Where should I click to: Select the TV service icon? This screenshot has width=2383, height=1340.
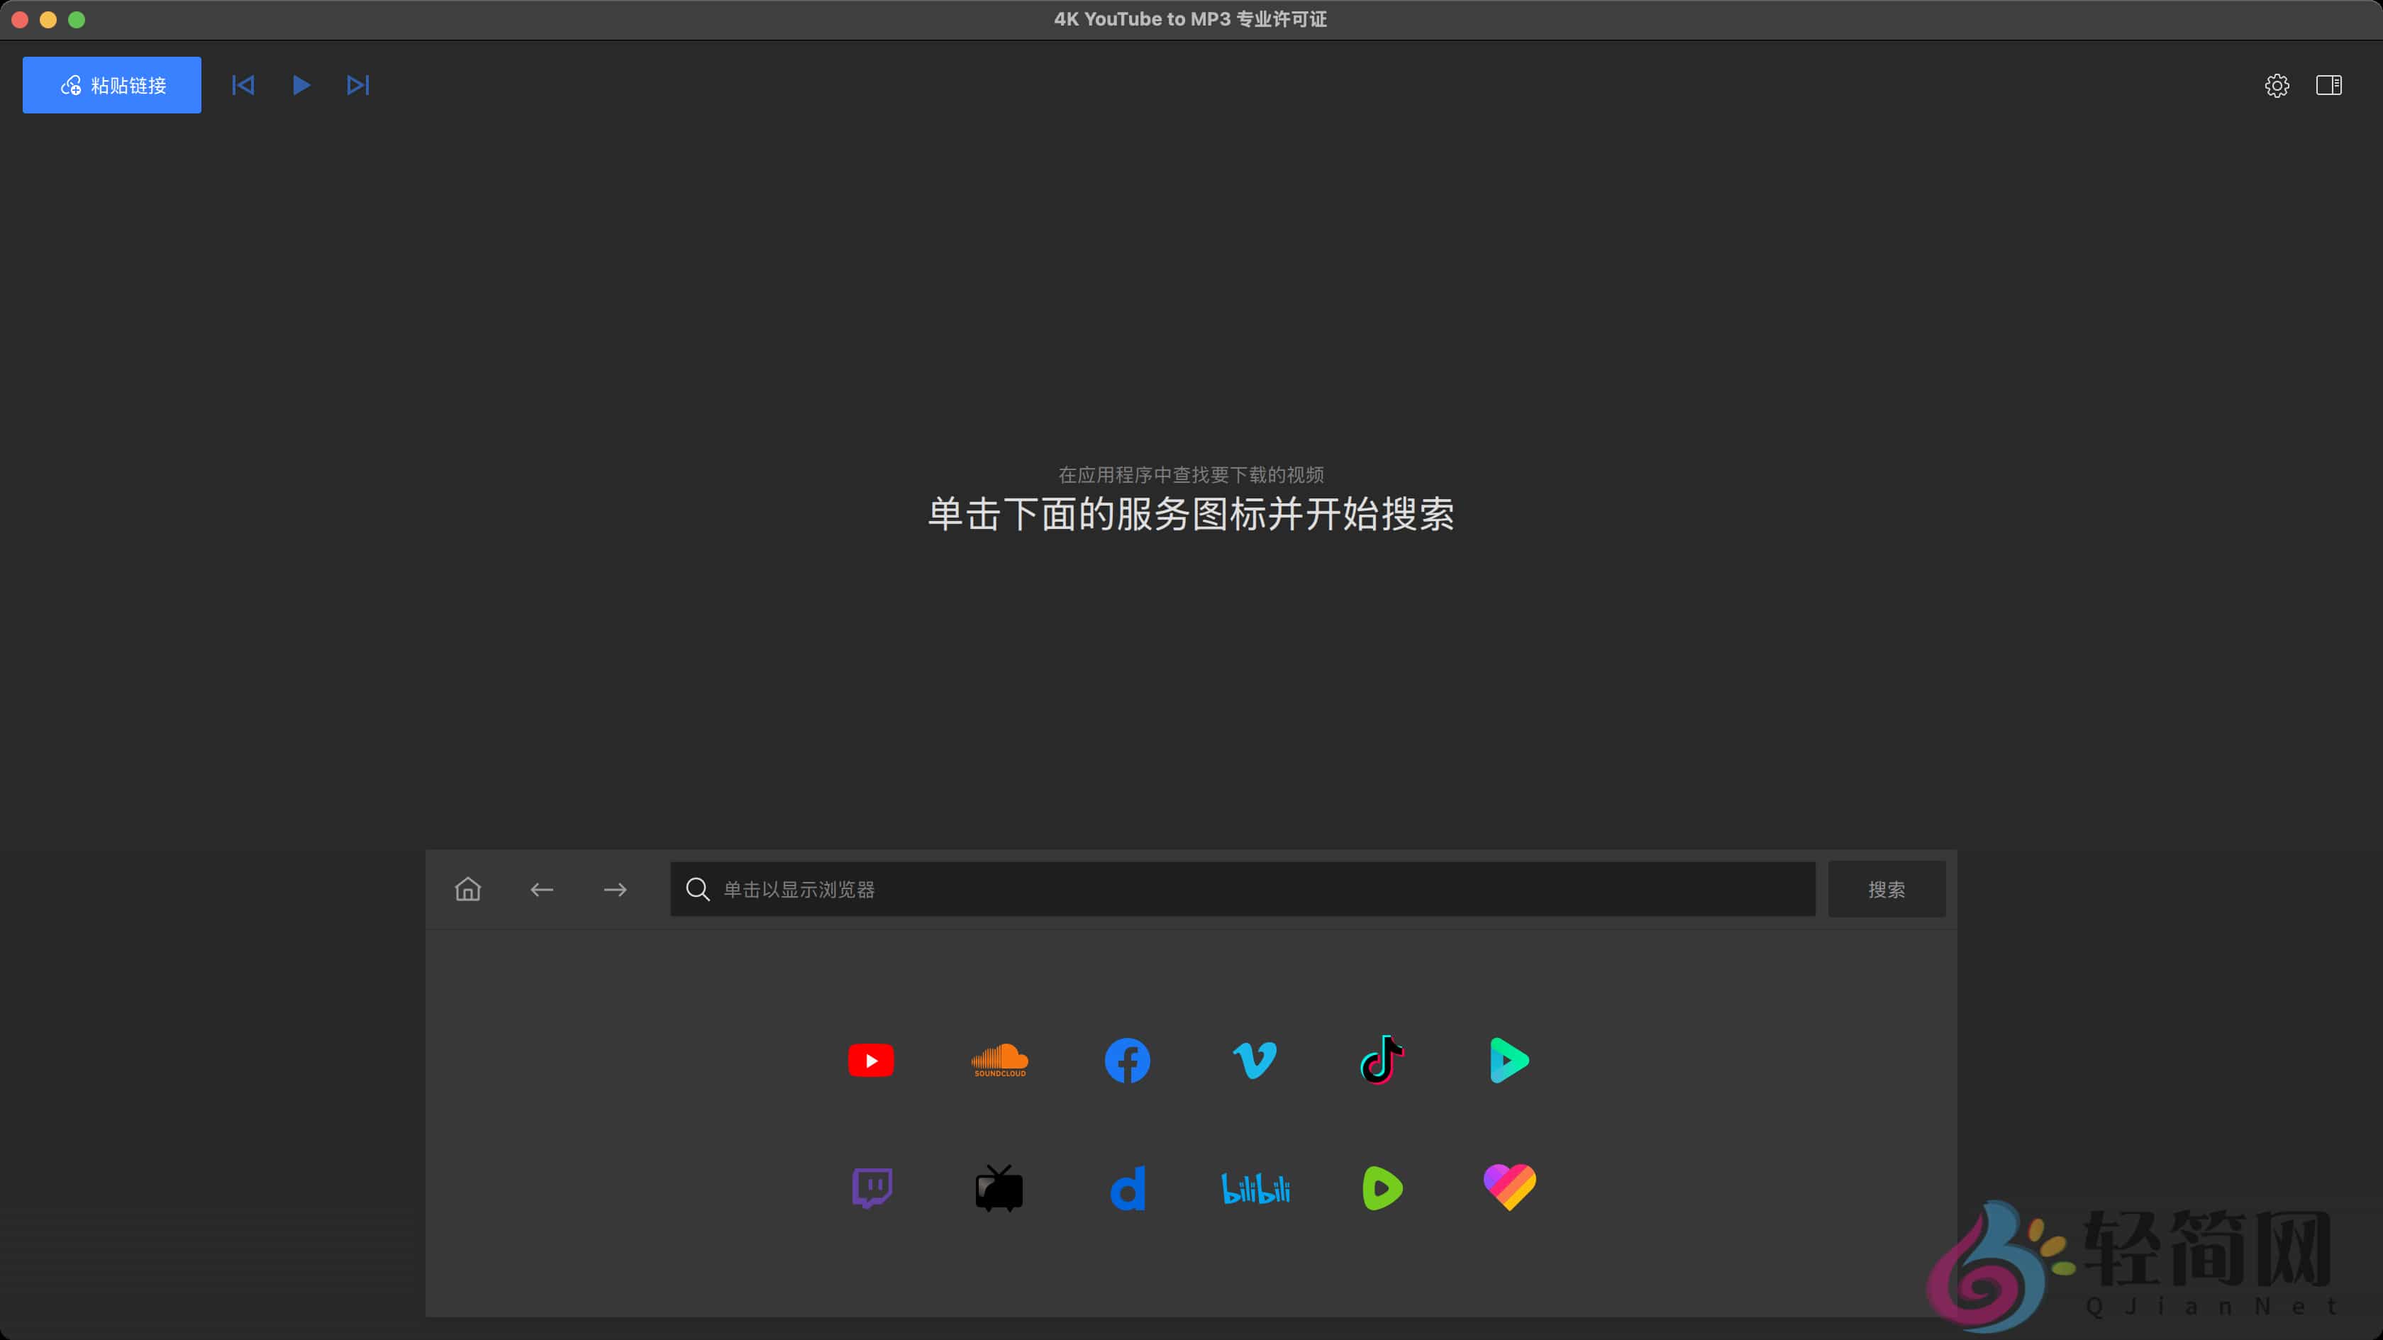tap(999, 1189)
